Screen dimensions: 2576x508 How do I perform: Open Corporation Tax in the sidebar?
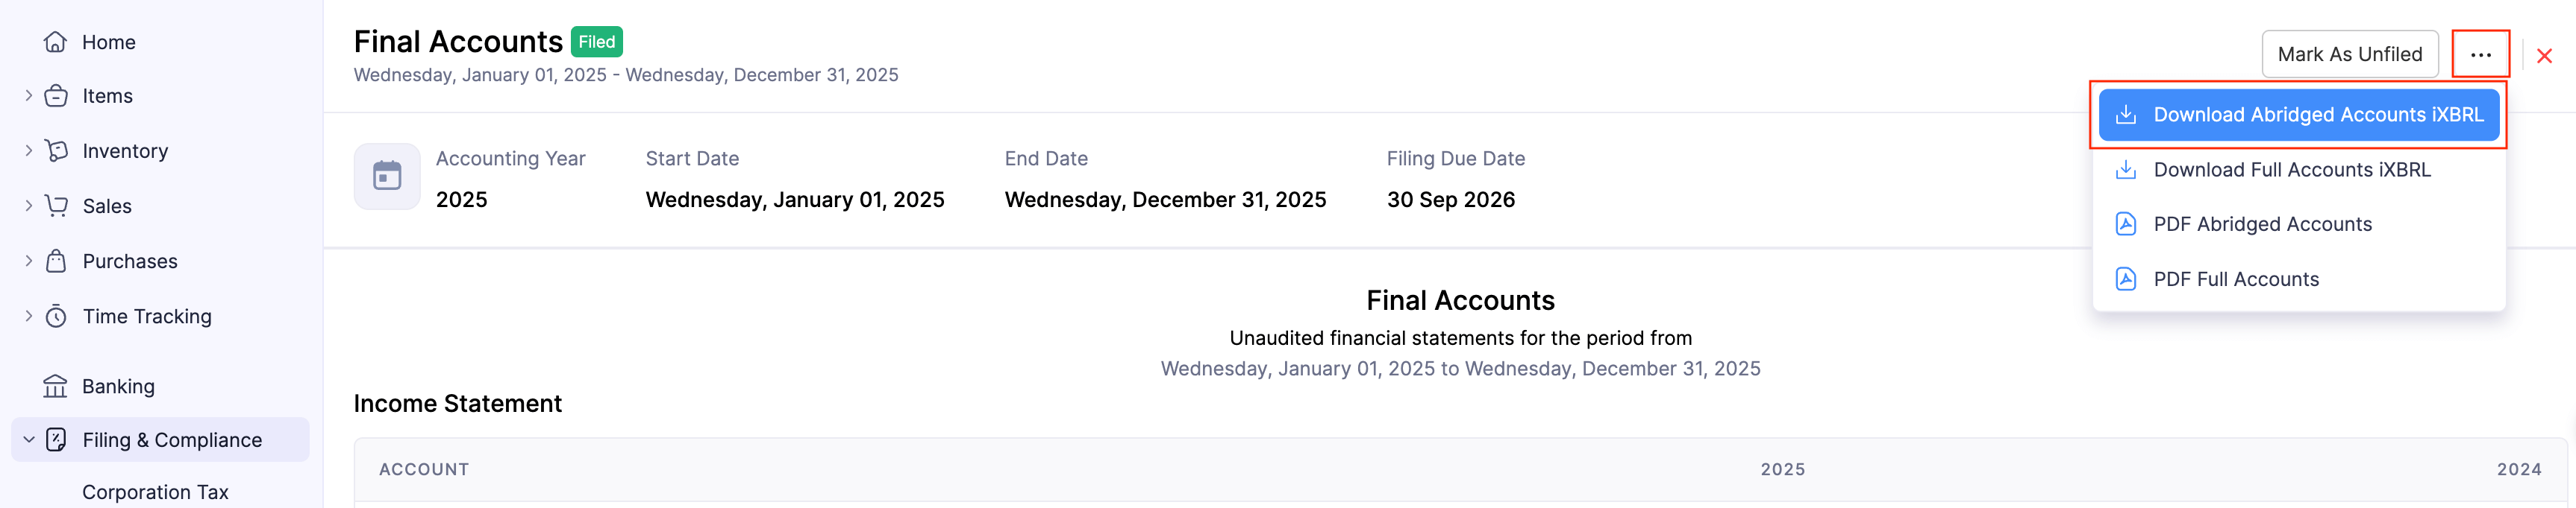(155, 492)
